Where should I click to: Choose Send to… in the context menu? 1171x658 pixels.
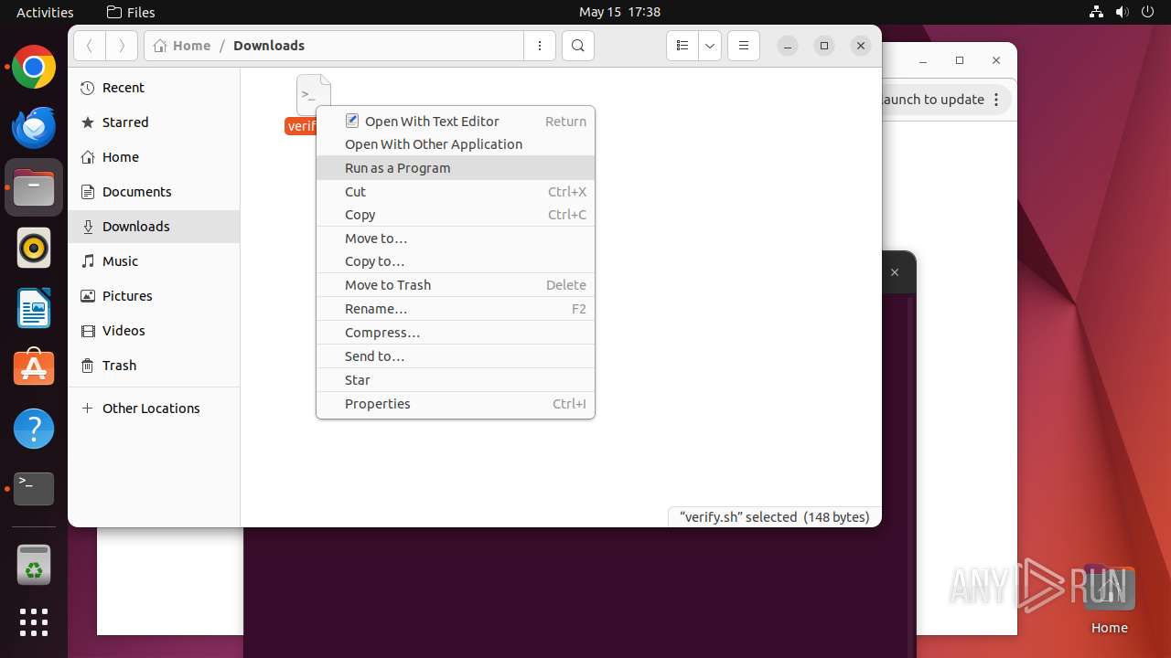456,356
